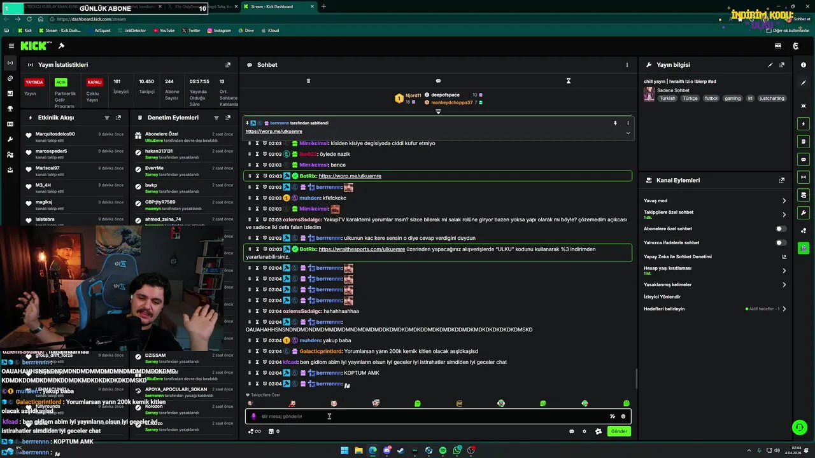Screen dimensions: 815x458
Task: Open the Kick bookmark in bookmarks bar
Action: pyautogui.click(x=25, y=31)
